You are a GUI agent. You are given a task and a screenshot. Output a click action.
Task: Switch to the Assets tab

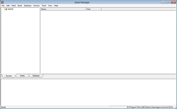pyautogui.click(x=22, y=76)
